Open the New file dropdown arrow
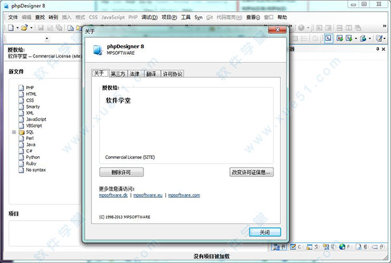Viewport: 391px width, 263px height. click(x=18, y=28)
